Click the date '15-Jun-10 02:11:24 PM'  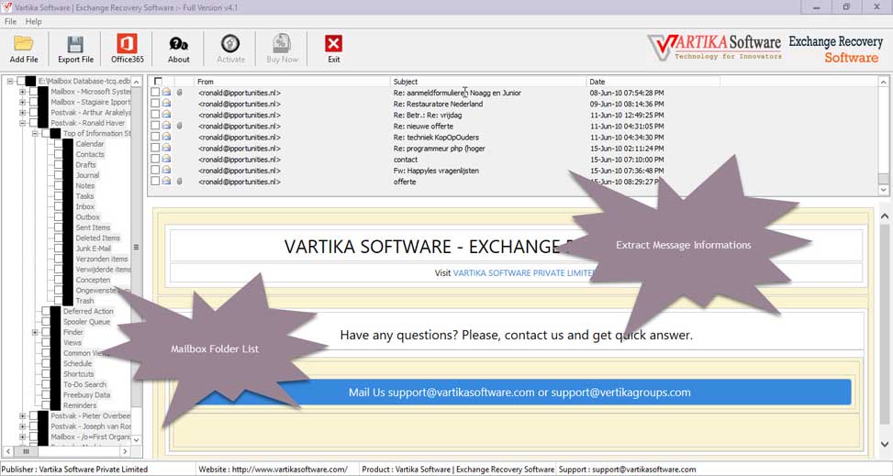pyautogui.click(x=627, y=148)
